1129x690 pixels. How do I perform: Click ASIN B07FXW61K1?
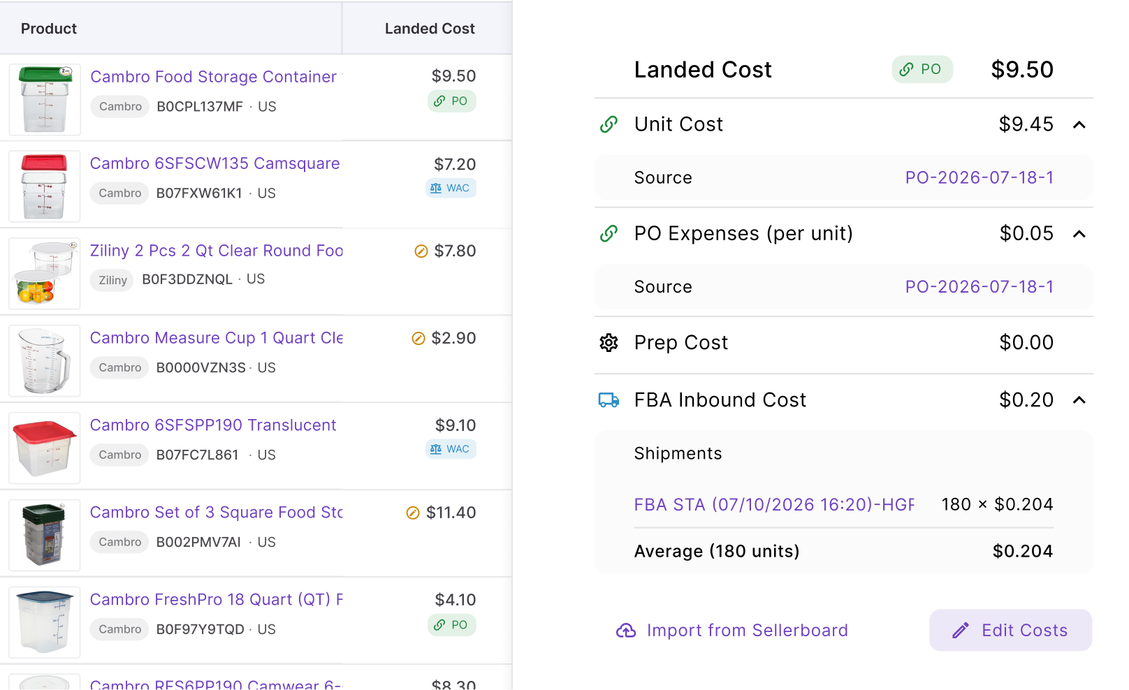click(x=199, y=193)
